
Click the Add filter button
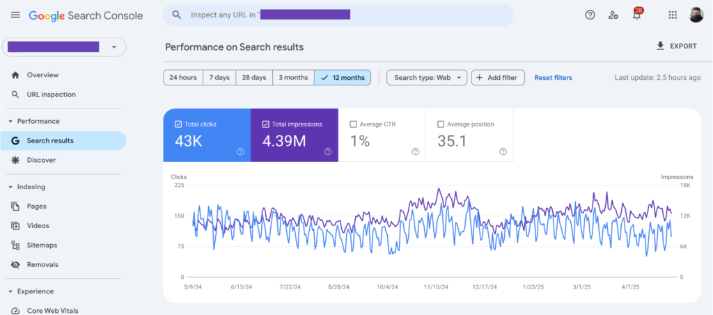coord(498,78)
